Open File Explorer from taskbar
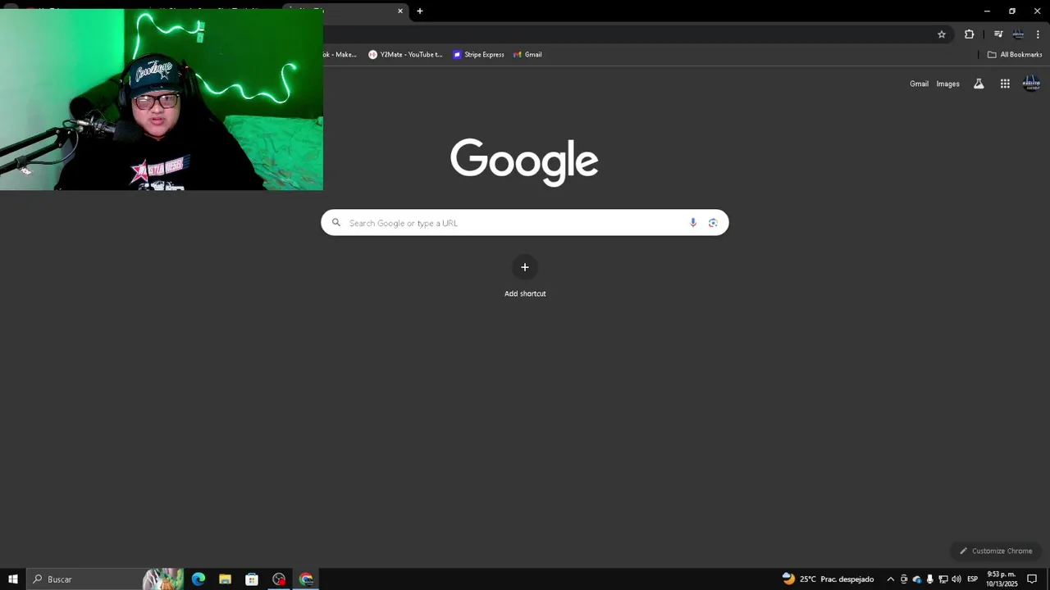1050x590 pixels. click(x=225, y=579)
